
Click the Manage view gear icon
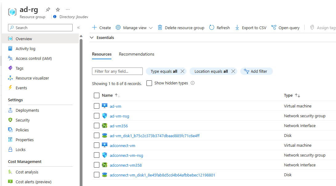click(x=118, y=28)
